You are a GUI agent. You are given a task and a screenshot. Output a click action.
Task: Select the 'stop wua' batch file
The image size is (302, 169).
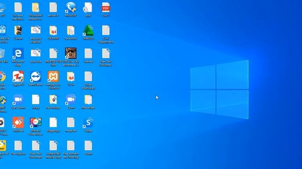tap(36, 55)
